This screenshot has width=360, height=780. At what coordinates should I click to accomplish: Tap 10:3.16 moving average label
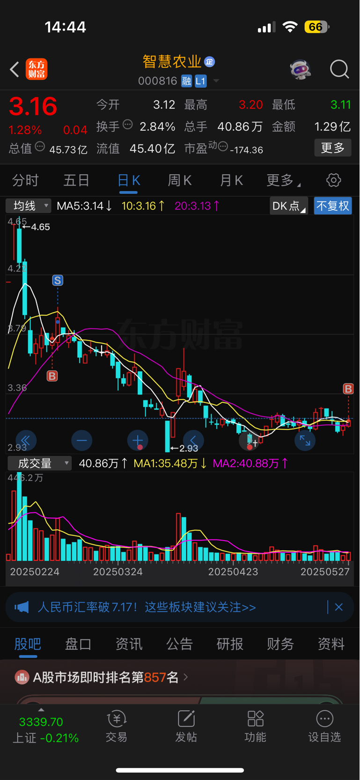[143, 206]
